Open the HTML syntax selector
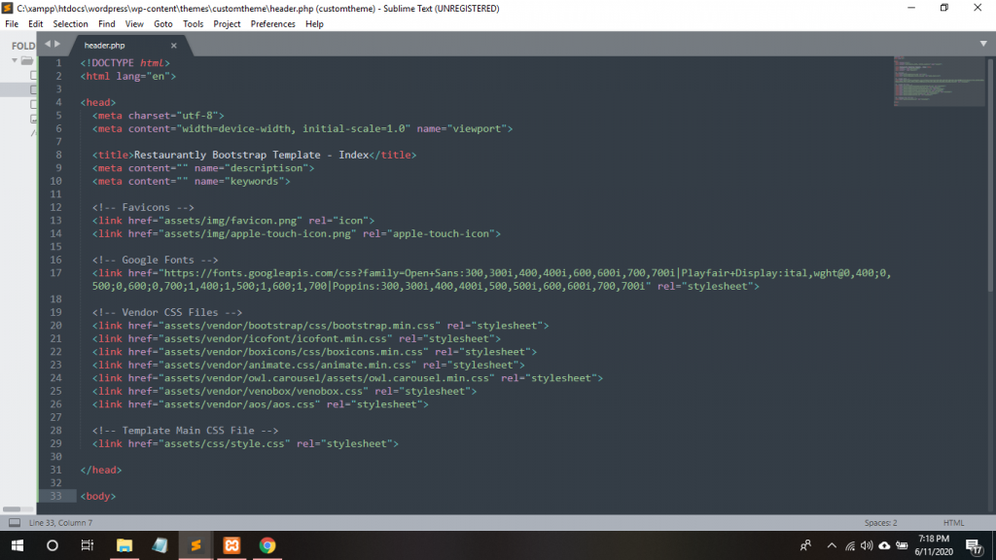 (953, 523)
